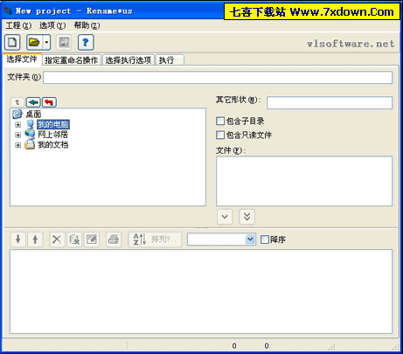Click the printer icon in lower toolbar

[x=114, y=239]
